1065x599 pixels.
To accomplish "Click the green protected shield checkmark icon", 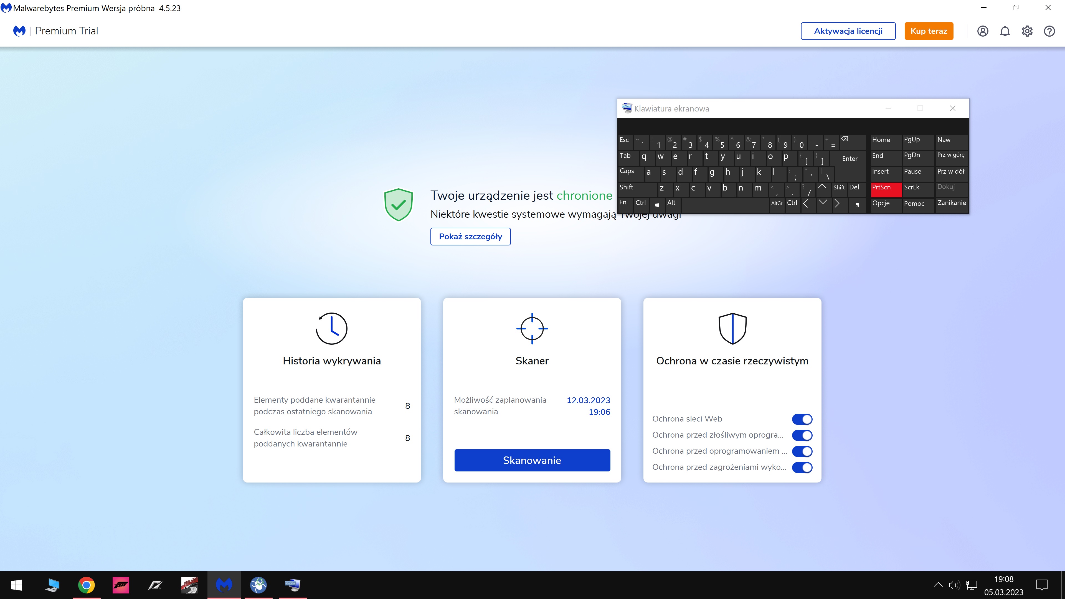I will [399, 204].
